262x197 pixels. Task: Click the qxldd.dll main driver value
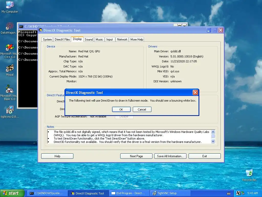click(176, 51)
